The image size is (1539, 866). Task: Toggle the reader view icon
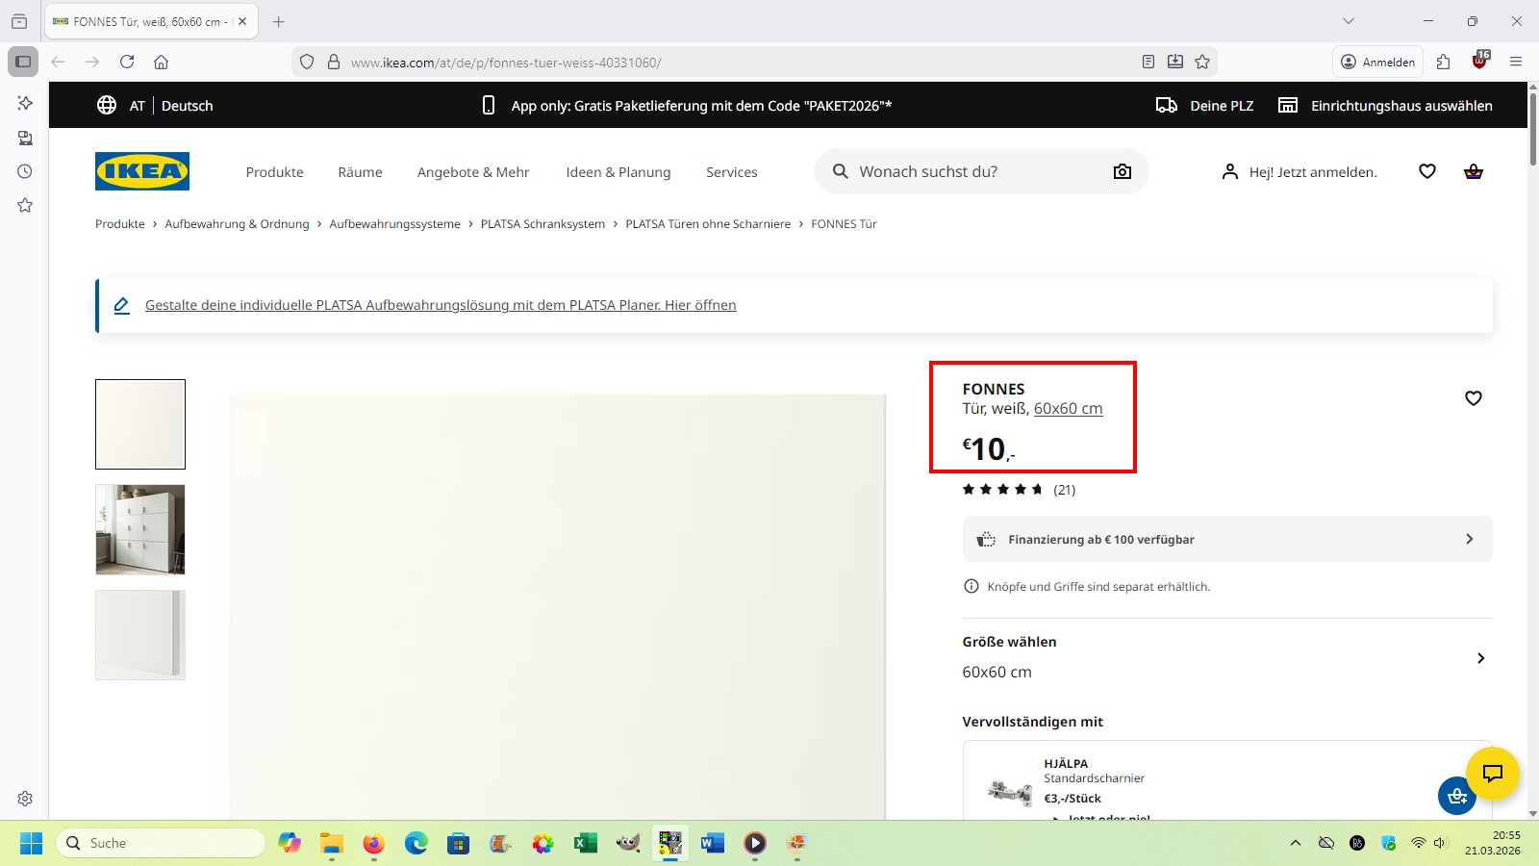click(1148, 63)
